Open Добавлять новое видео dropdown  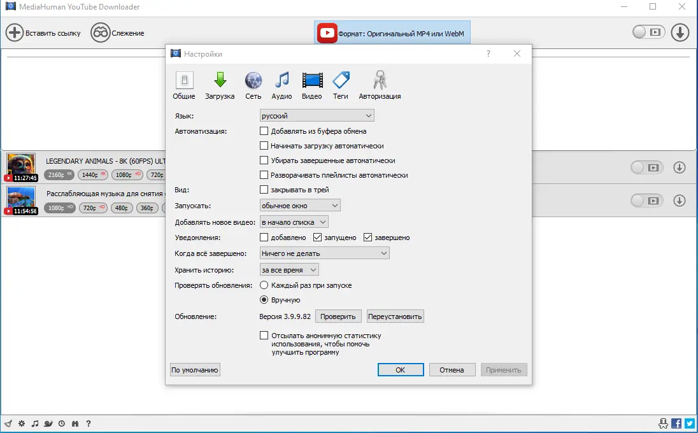(294, 222)
